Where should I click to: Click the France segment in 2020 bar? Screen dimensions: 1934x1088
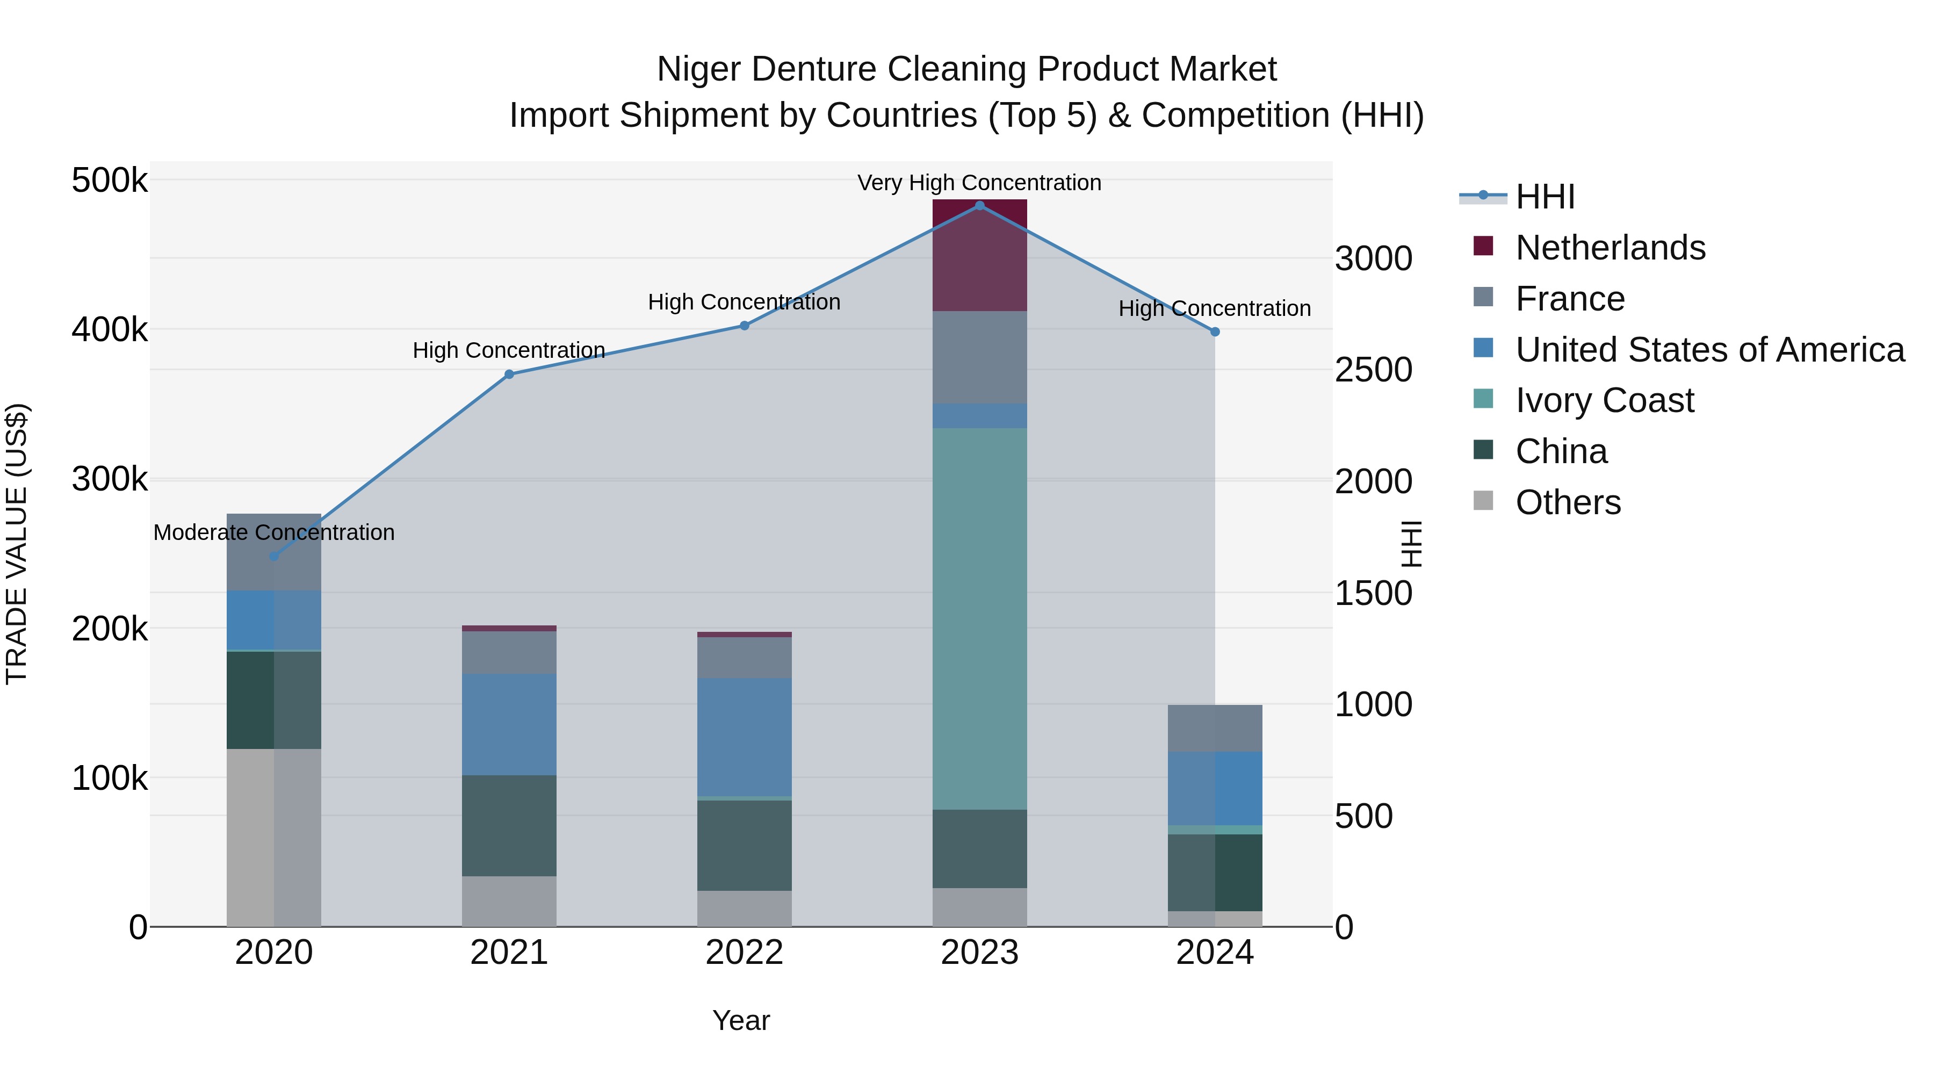(274, 552)
